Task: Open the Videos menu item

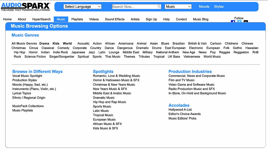Action: click(94, 19)
